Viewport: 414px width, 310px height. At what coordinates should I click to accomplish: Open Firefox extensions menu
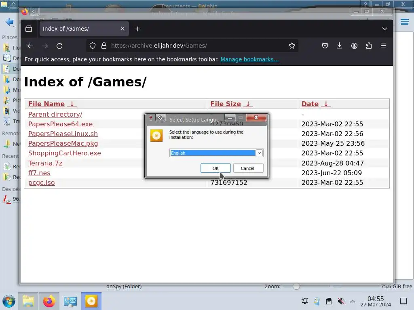[369, 46]
